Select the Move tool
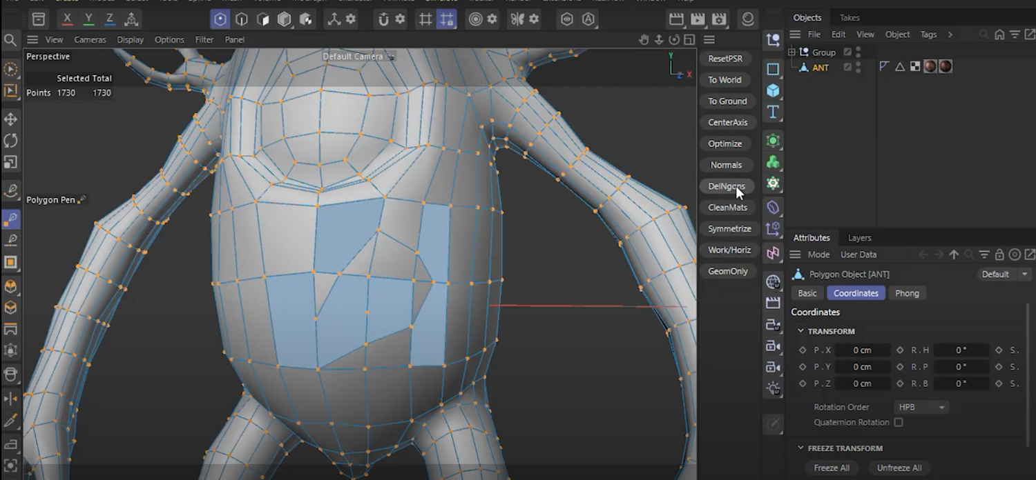The height and width of the screenshot is (480, 1036). (x=11, y=119)
